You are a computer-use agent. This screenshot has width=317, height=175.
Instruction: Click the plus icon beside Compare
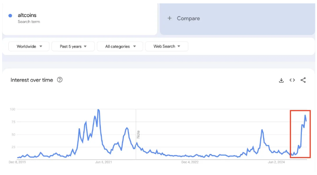point(169,18)
